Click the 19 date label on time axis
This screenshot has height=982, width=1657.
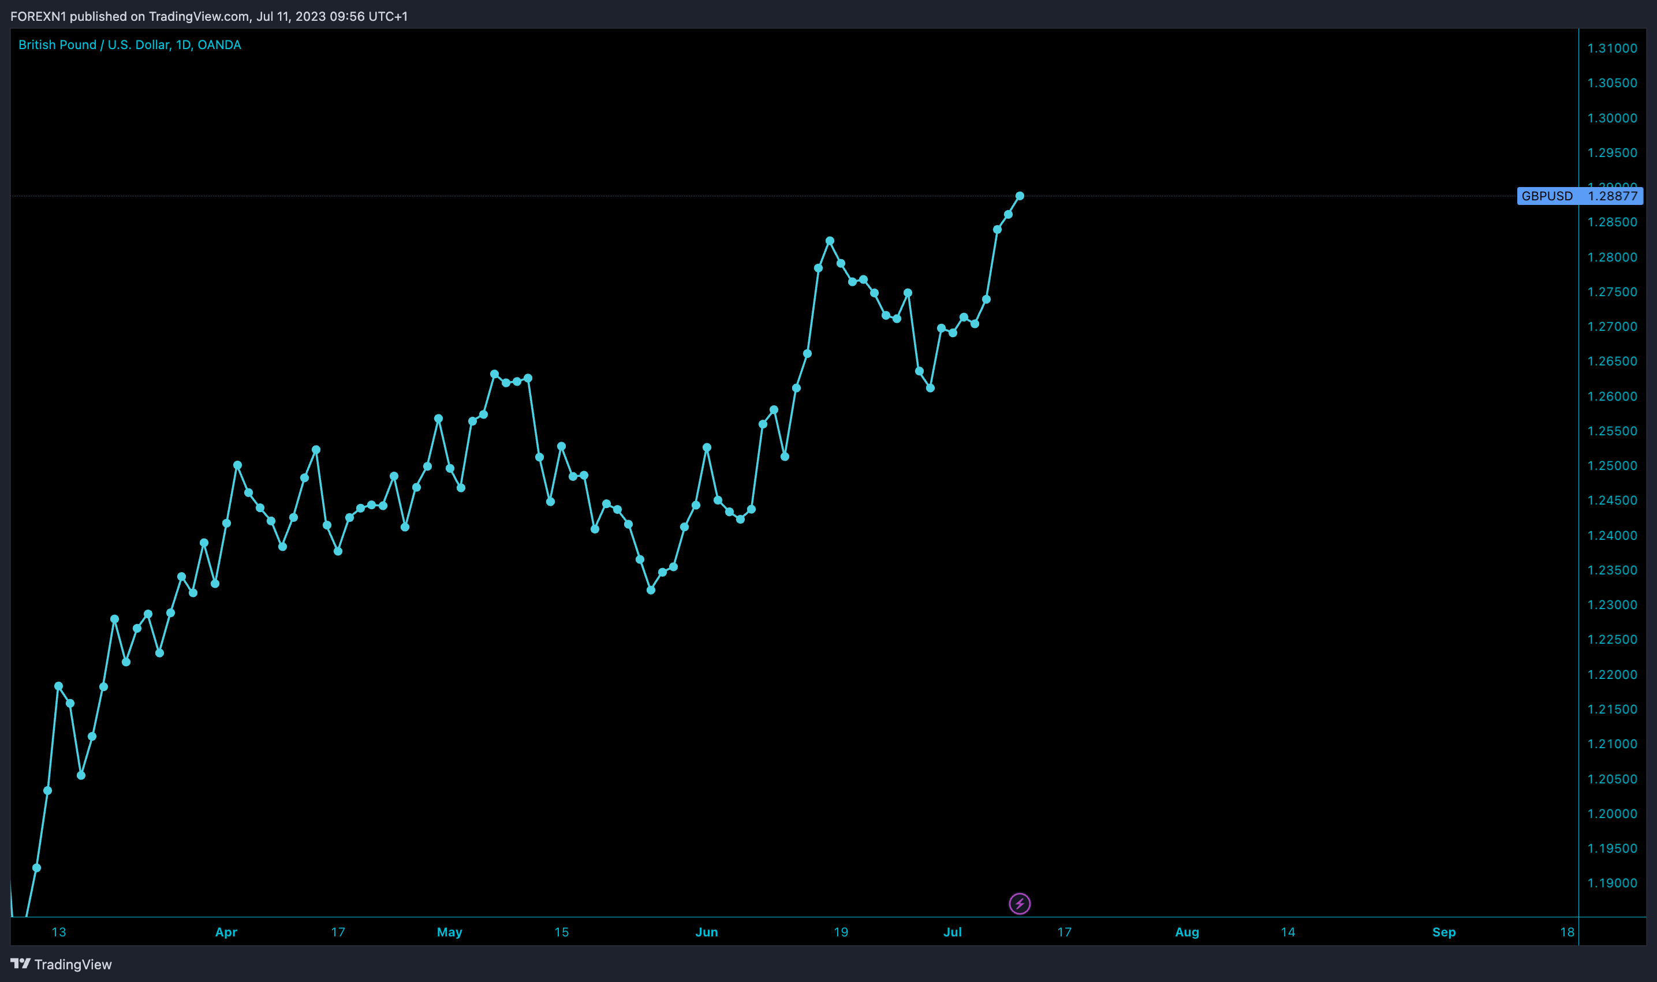pos(841,932)
